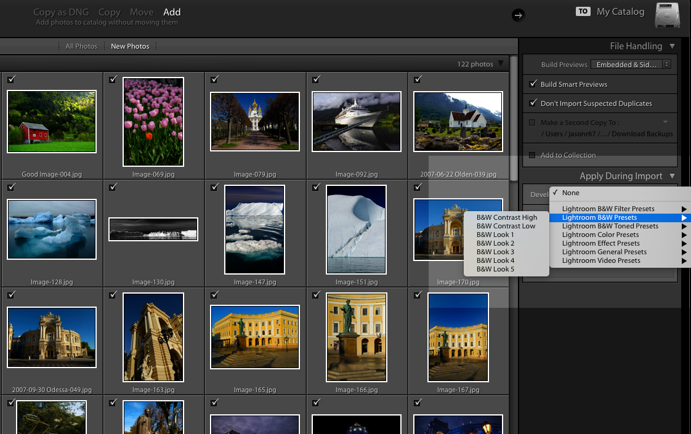Screen dimensions: 691x434
Task: Enable the Add to Collection checkbox
Action: tap(532, 155)
